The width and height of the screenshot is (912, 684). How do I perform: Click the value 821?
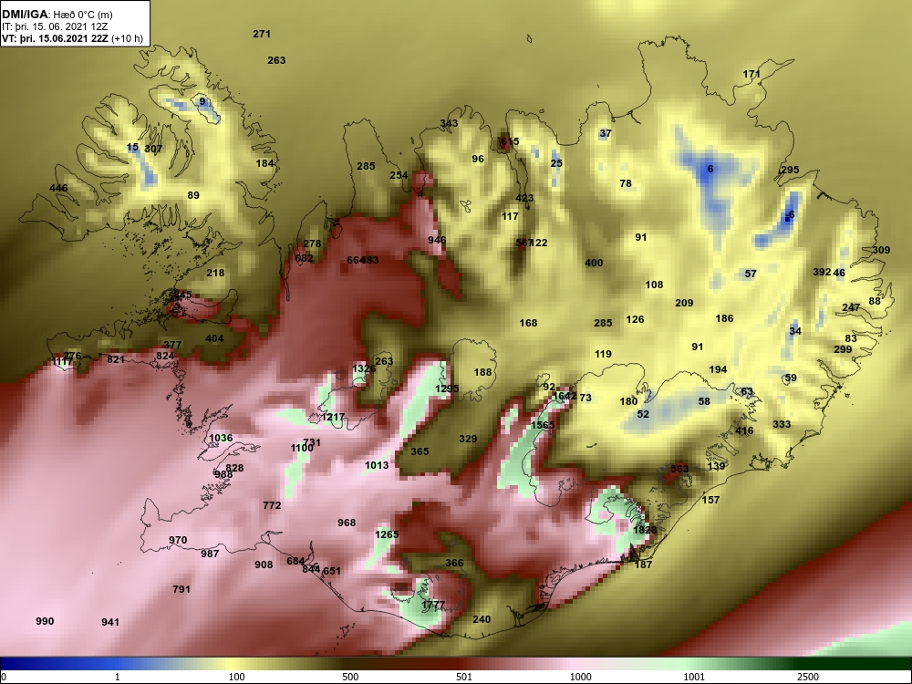(x=116, y=359)
